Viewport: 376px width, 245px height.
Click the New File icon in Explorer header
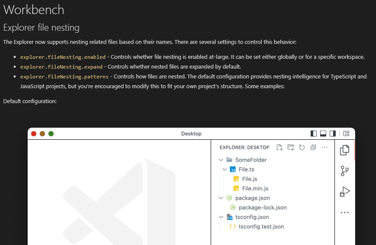pos(279,147)
